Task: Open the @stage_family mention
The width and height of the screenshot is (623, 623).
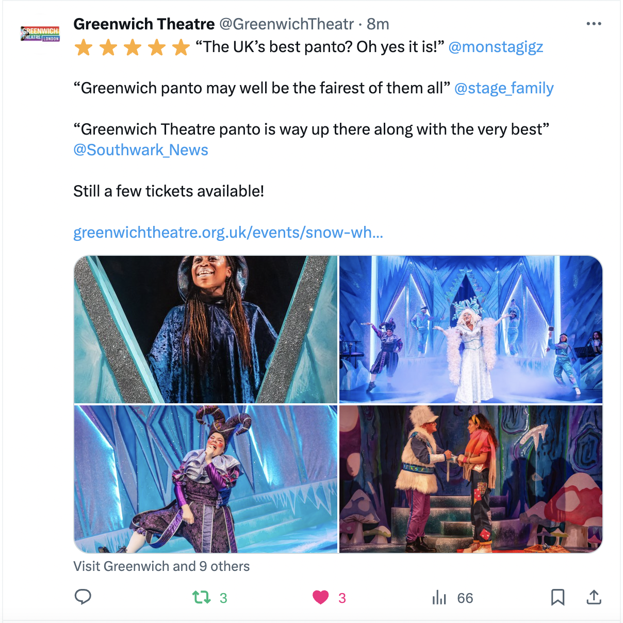Action: click(504, 88)
